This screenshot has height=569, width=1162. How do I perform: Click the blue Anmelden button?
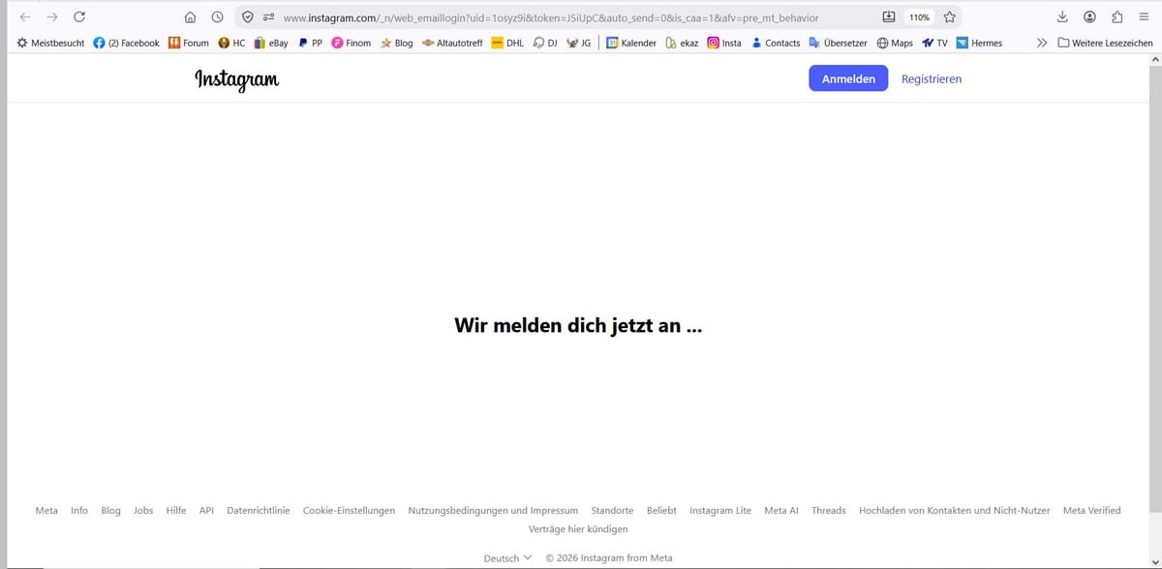pos(848,79)
